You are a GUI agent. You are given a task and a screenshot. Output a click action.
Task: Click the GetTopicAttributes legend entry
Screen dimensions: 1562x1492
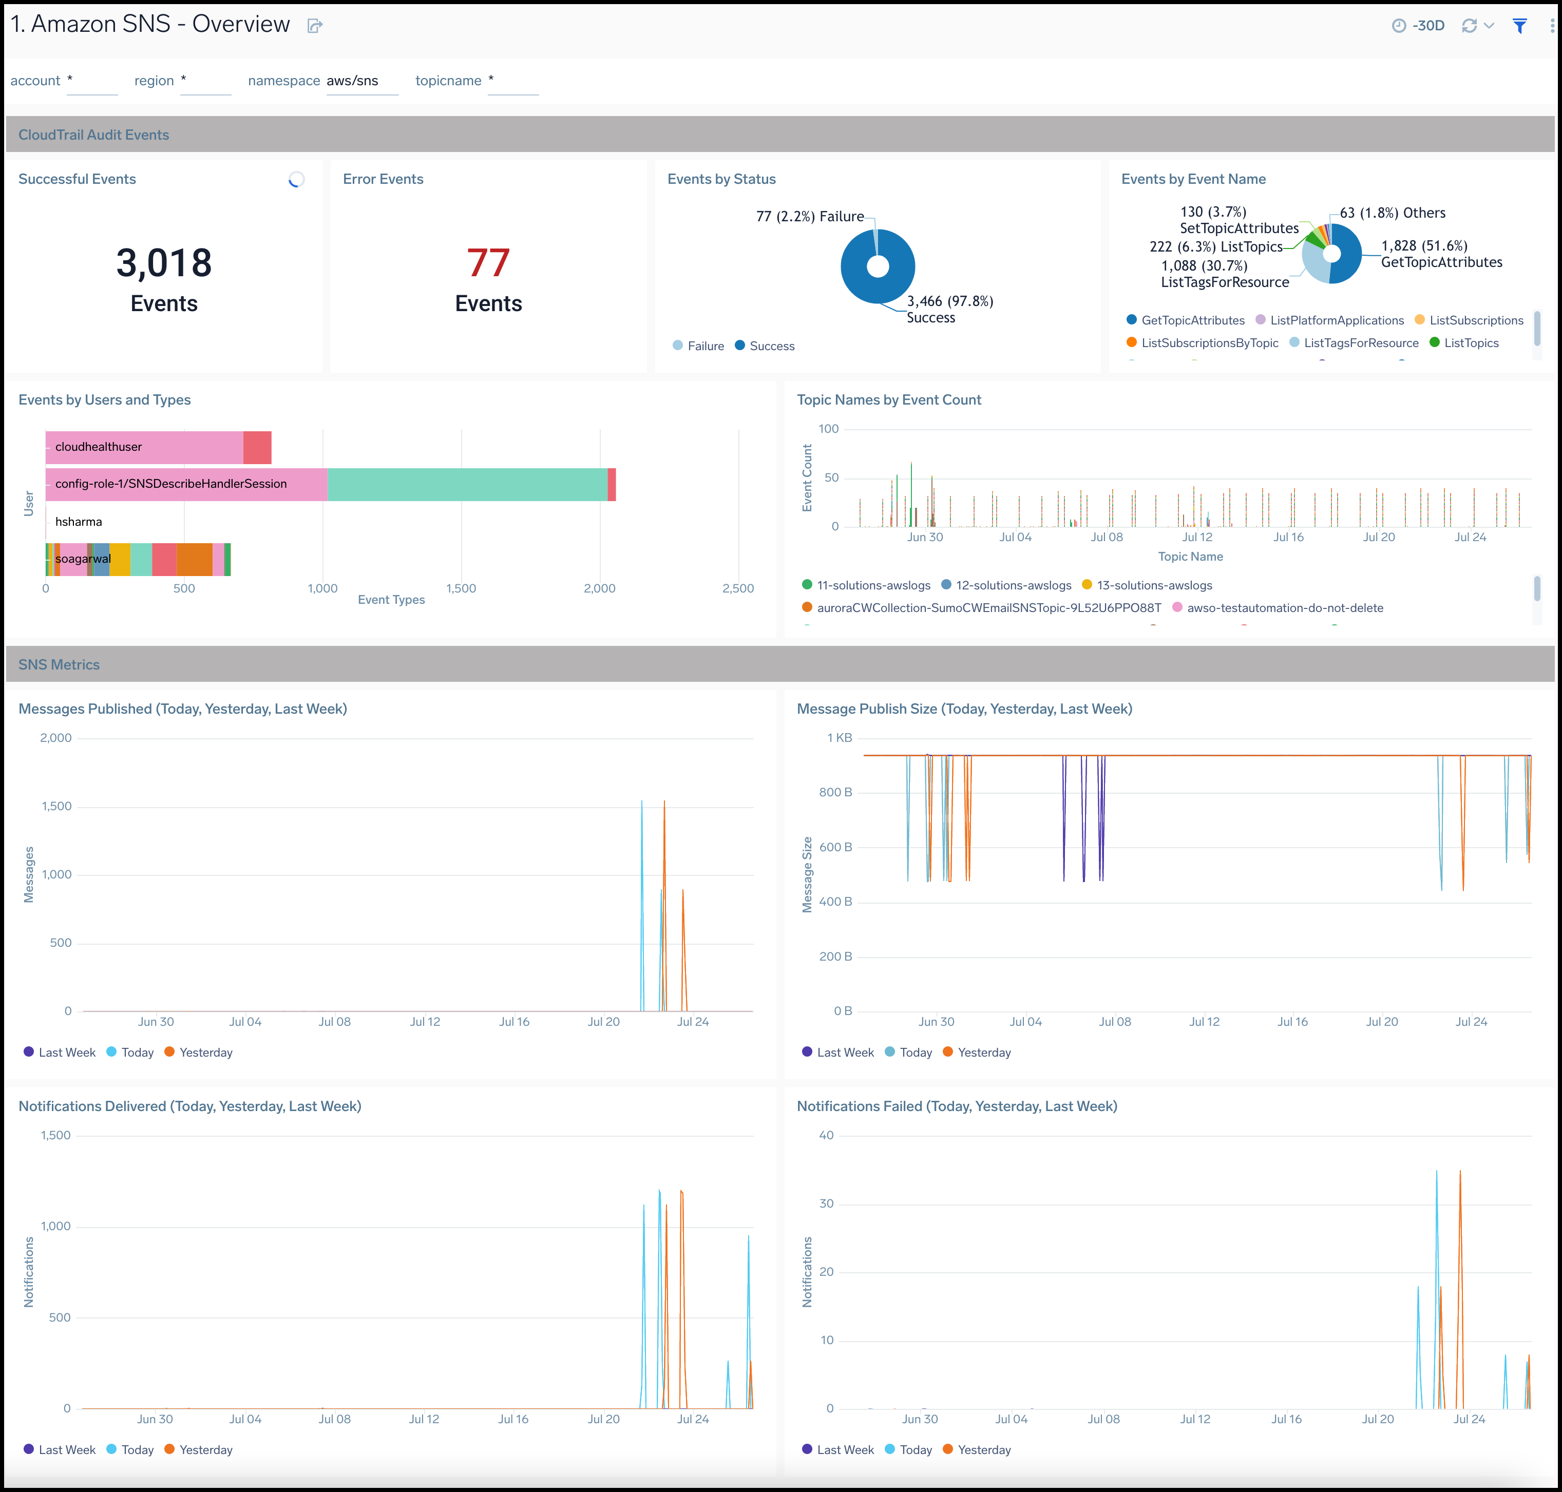[x=1192, y=320]
